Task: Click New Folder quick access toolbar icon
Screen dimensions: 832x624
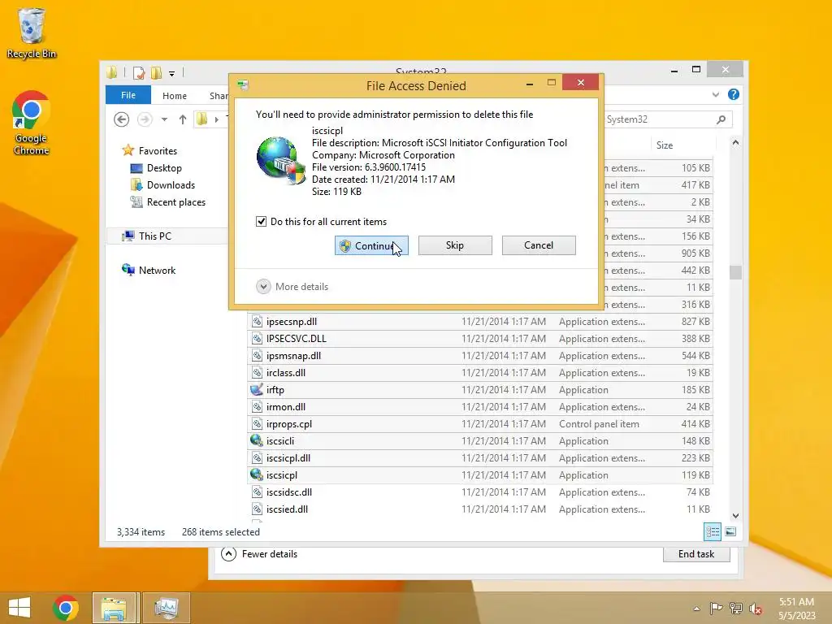Action: click(x=156, y=72)
